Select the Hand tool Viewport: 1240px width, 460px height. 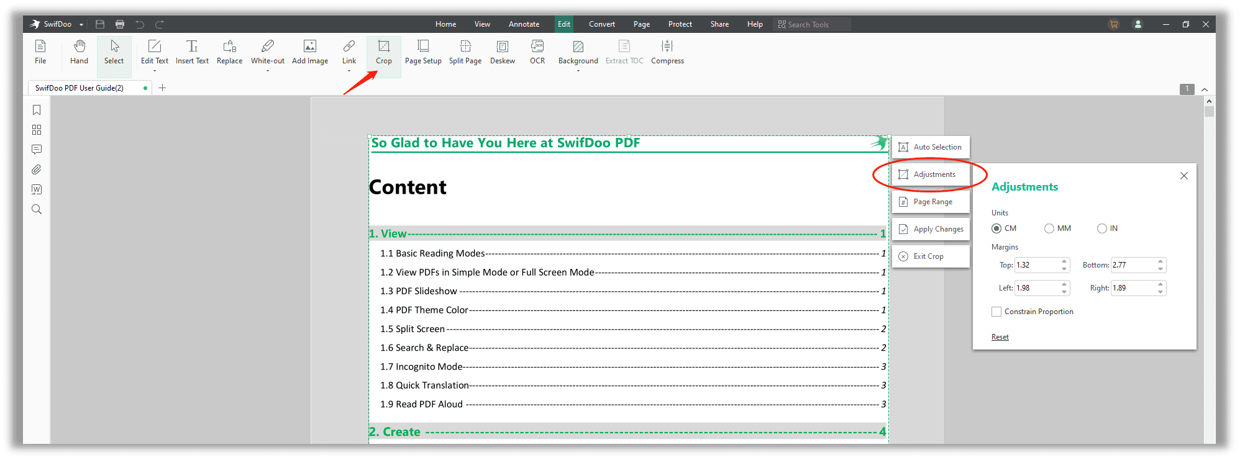coord(79,52)
